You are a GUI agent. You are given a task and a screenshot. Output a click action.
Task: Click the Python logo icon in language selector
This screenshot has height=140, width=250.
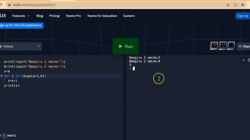tap(1, 47)
